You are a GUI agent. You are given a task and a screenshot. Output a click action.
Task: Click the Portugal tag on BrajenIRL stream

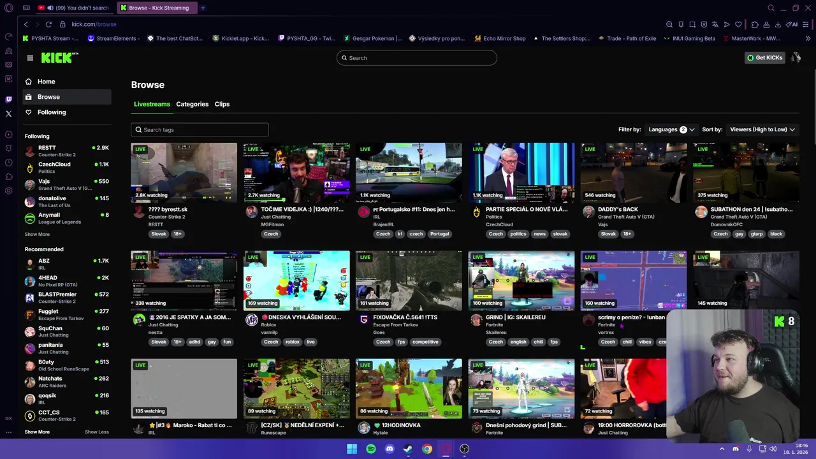pyautogui.click(x=439, y=234)
